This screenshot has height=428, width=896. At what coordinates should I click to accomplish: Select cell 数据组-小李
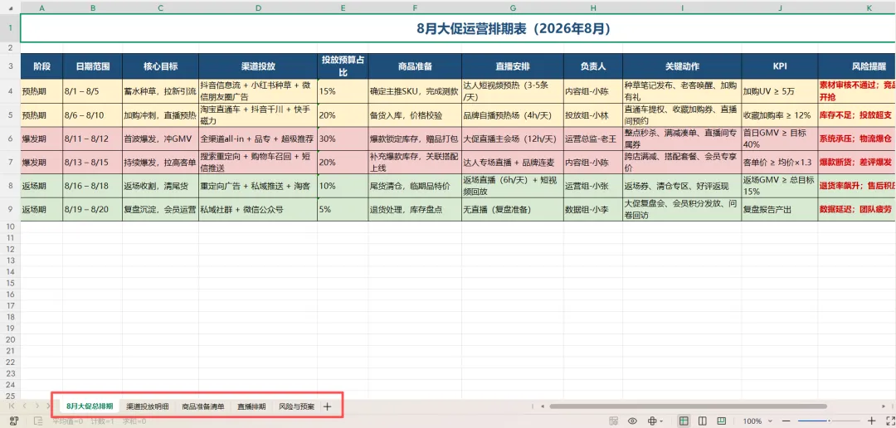pos(593,209)
